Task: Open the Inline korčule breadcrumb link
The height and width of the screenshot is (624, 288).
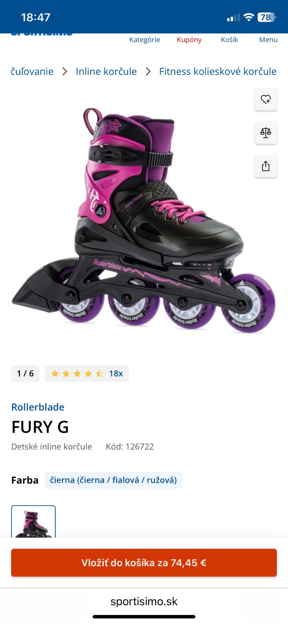Action: click(x=106, y=72)
